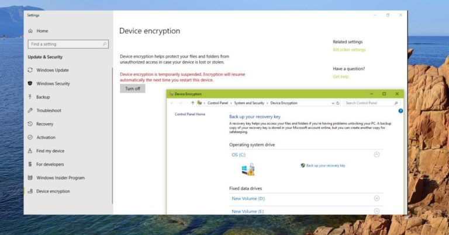Close the Device Encryption window
This screenshot has width=449, height=235.
click(x=397, y=94)
